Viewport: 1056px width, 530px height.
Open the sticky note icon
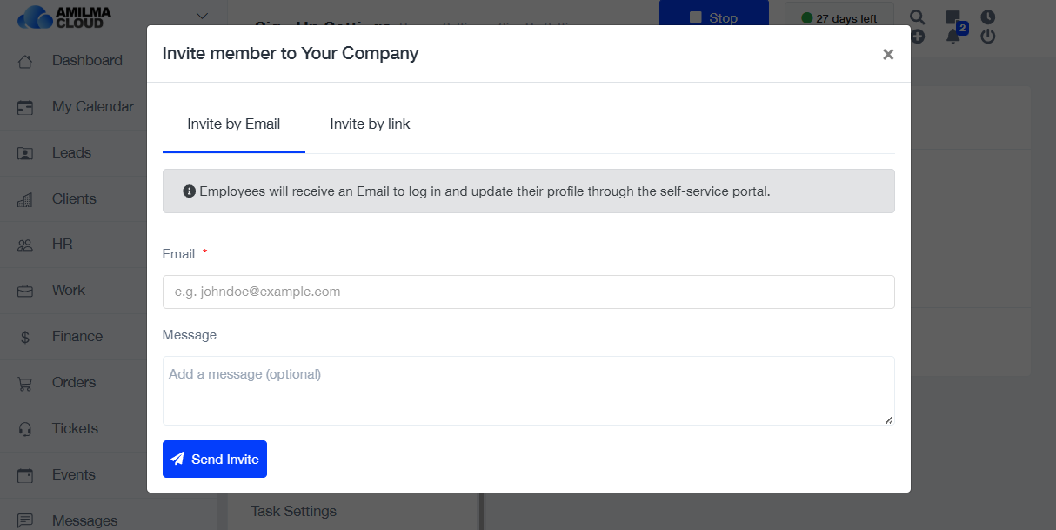click(x=952, y=17)
